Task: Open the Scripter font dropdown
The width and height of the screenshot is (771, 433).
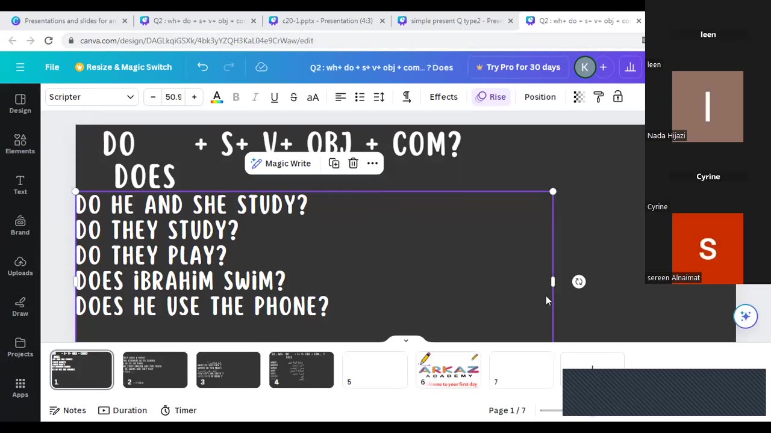Action: coord(92,97)
